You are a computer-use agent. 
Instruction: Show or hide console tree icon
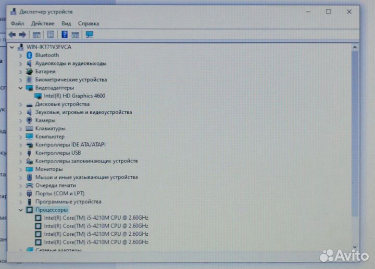click(36, 35)
